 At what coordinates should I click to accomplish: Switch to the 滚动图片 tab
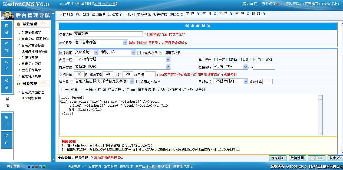99,15
